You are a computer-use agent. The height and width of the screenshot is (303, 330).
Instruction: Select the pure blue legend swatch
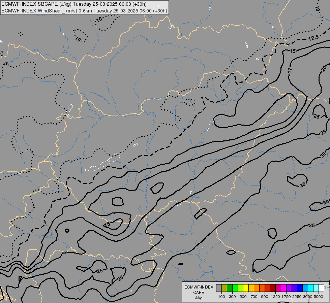(300, 288)
